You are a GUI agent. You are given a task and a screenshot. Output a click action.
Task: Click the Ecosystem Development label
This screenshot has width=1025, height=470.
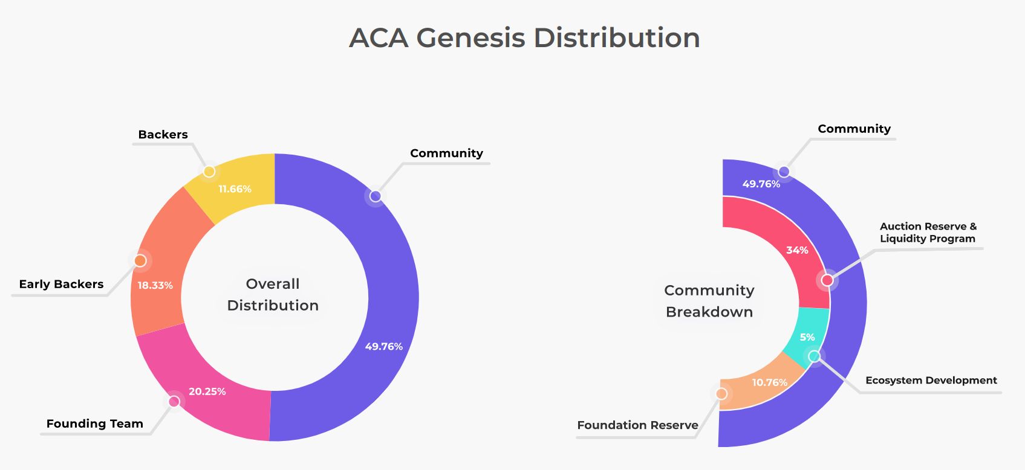pyautogui.click(x=931, y=381)
